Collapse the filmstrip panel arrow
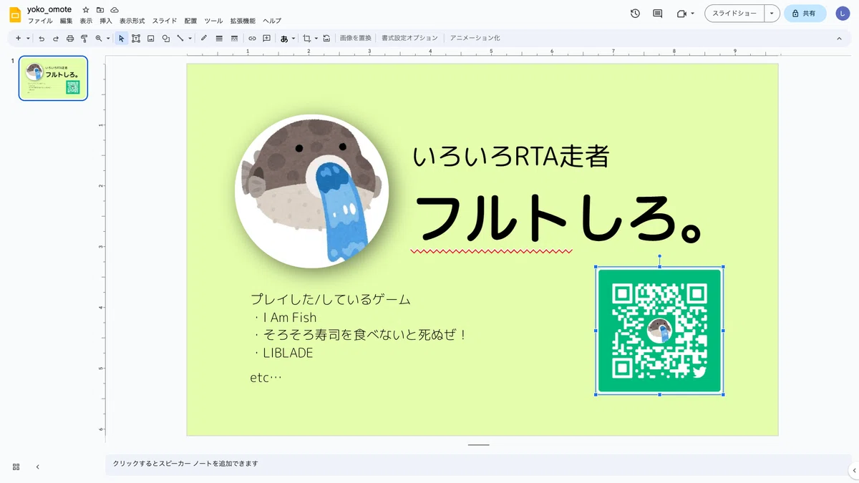The height and width of the screenshot is (483, 859). (x=37, y=467)
